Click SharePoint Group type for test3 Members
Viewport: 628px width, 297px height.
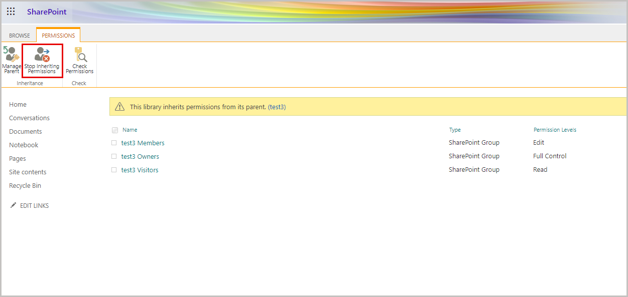(474, 142)
